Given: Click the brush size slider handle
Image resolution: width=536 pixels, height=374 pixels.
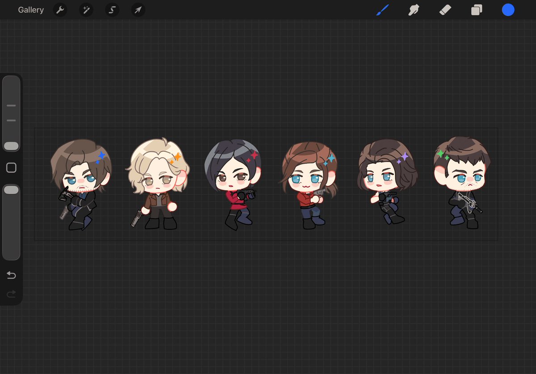Looking at the screenshot, I should point(11,146).
